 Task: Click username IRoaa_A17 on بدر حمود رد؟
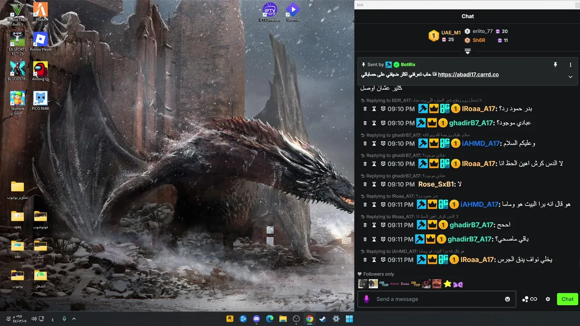coord(479,109)
